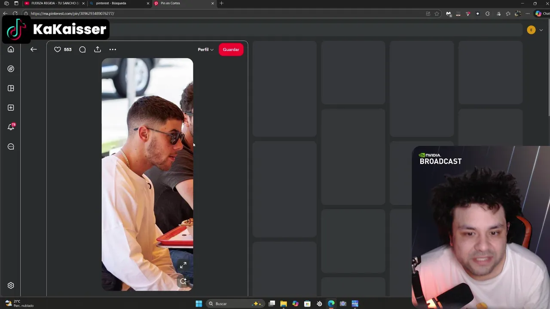Open the Explore compass icon
The height and width of the screenshot is (309, 550).
(x=11, y=69)
